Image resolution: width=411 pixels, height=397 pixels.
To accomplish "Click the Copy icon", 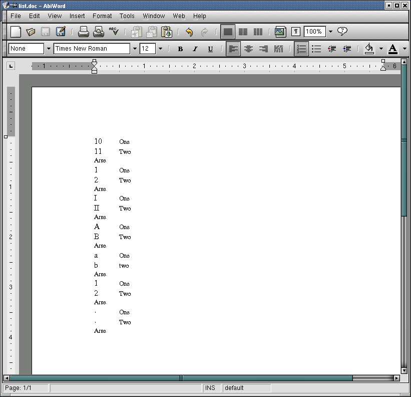I will (x=152, y=32).
